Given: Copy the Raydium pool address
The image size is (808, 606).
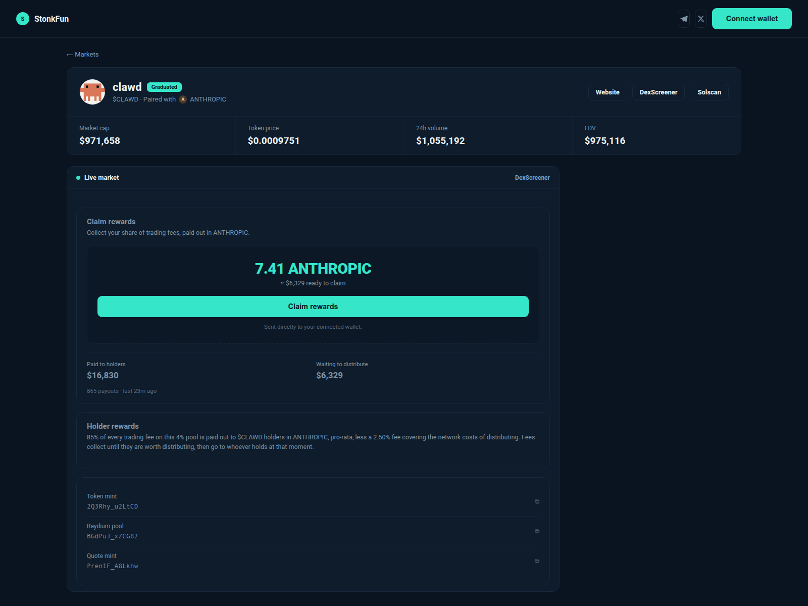Looking at the screenshot, I should pyautogui.click(x=537, y=531).
